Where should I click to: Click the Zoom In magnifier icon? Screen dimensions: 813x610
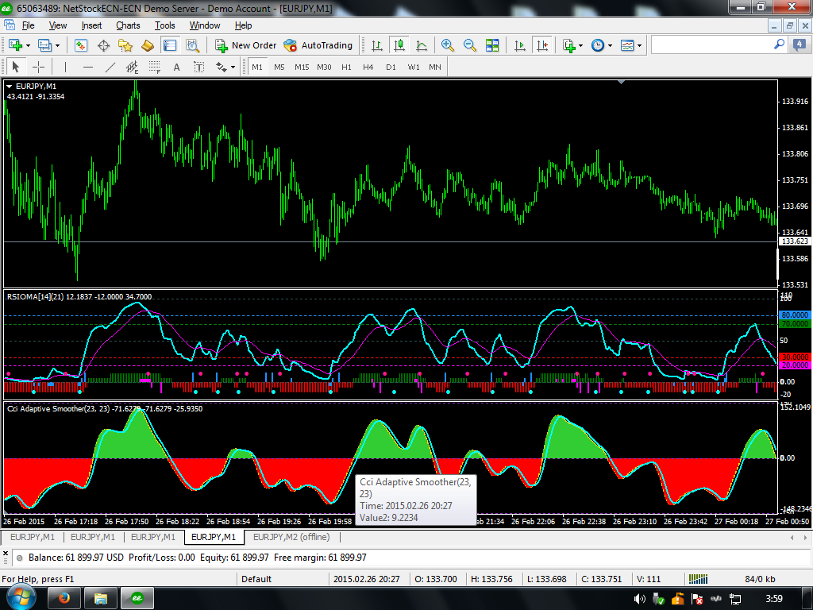[448, 45]
